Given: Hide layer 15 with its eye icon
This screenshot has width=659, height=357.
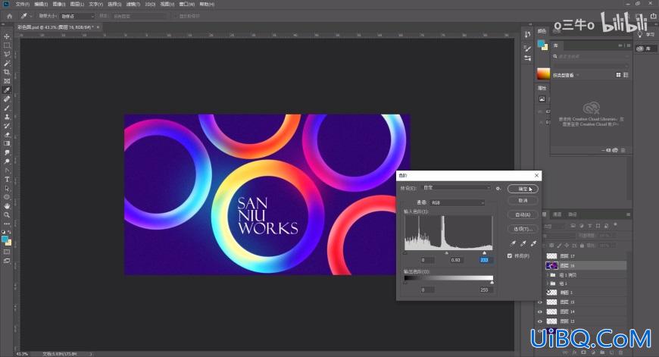Looking at the screenshot, I should [x=539, y=302].
